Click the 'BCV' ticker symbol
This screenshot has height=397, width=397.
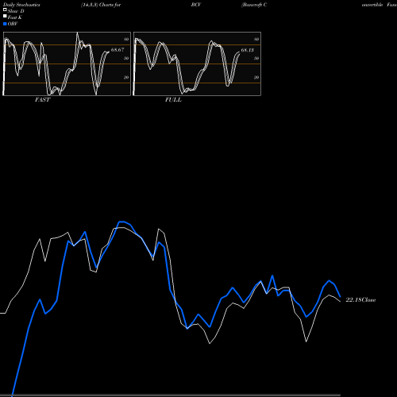click(x=196, y=5)
